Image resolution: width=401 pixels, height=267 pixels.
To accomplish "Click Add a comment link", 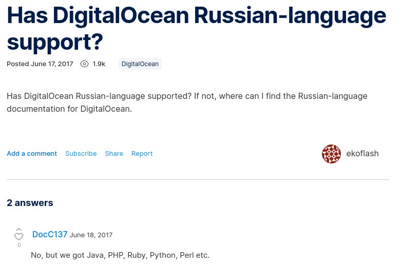I will tap(32, 153).
